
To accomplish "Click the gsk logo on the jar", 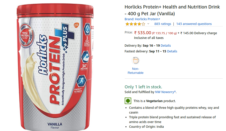I will coord(76,25).
